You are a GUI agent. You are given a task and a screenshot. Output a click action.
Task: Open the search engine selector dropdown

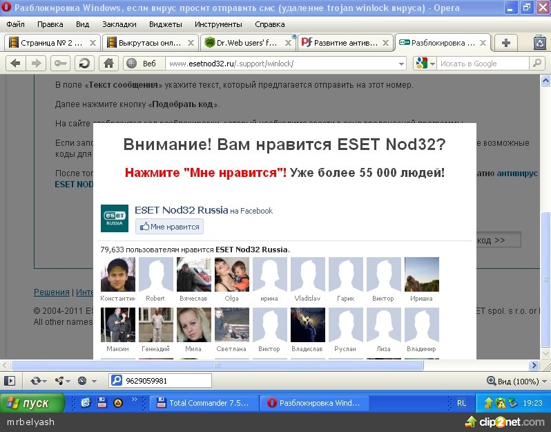[x=432, y=64]
